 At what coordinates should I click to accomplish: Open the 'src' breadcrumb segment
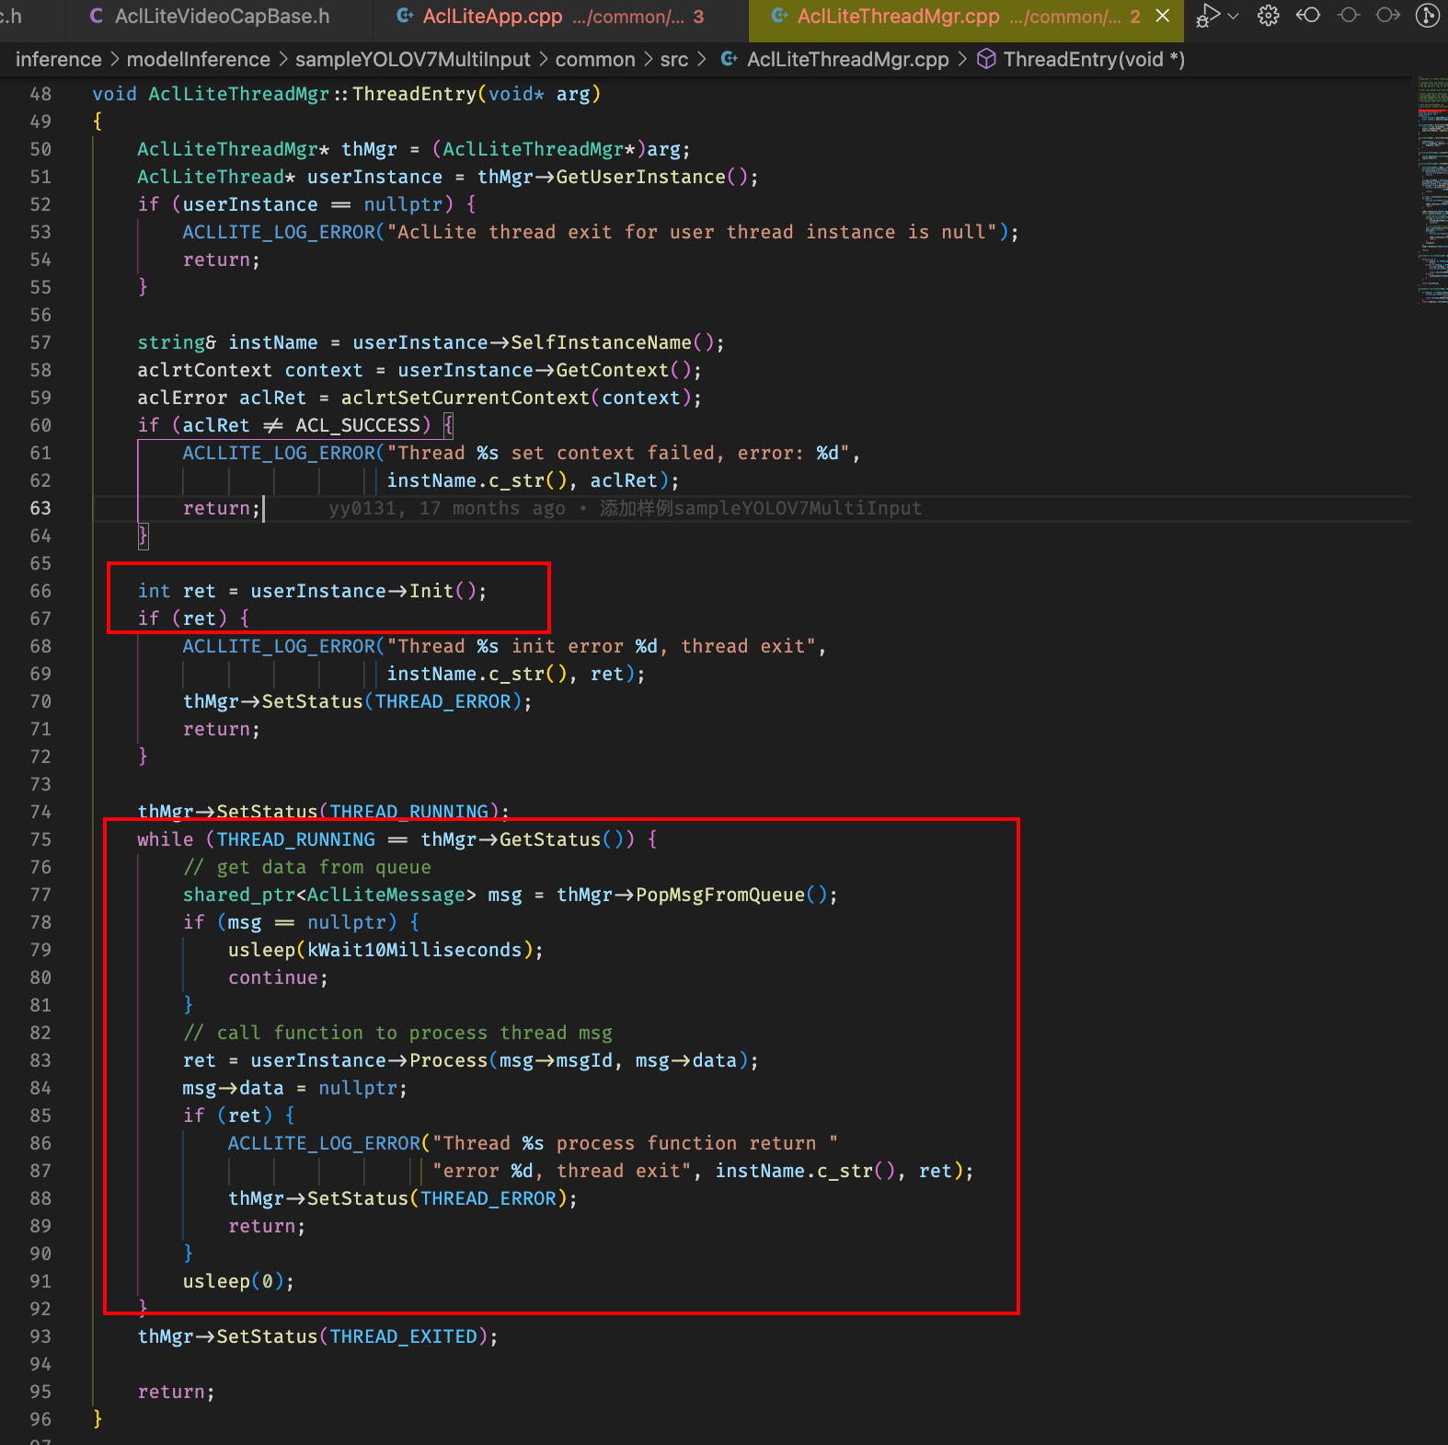(674, 60)
